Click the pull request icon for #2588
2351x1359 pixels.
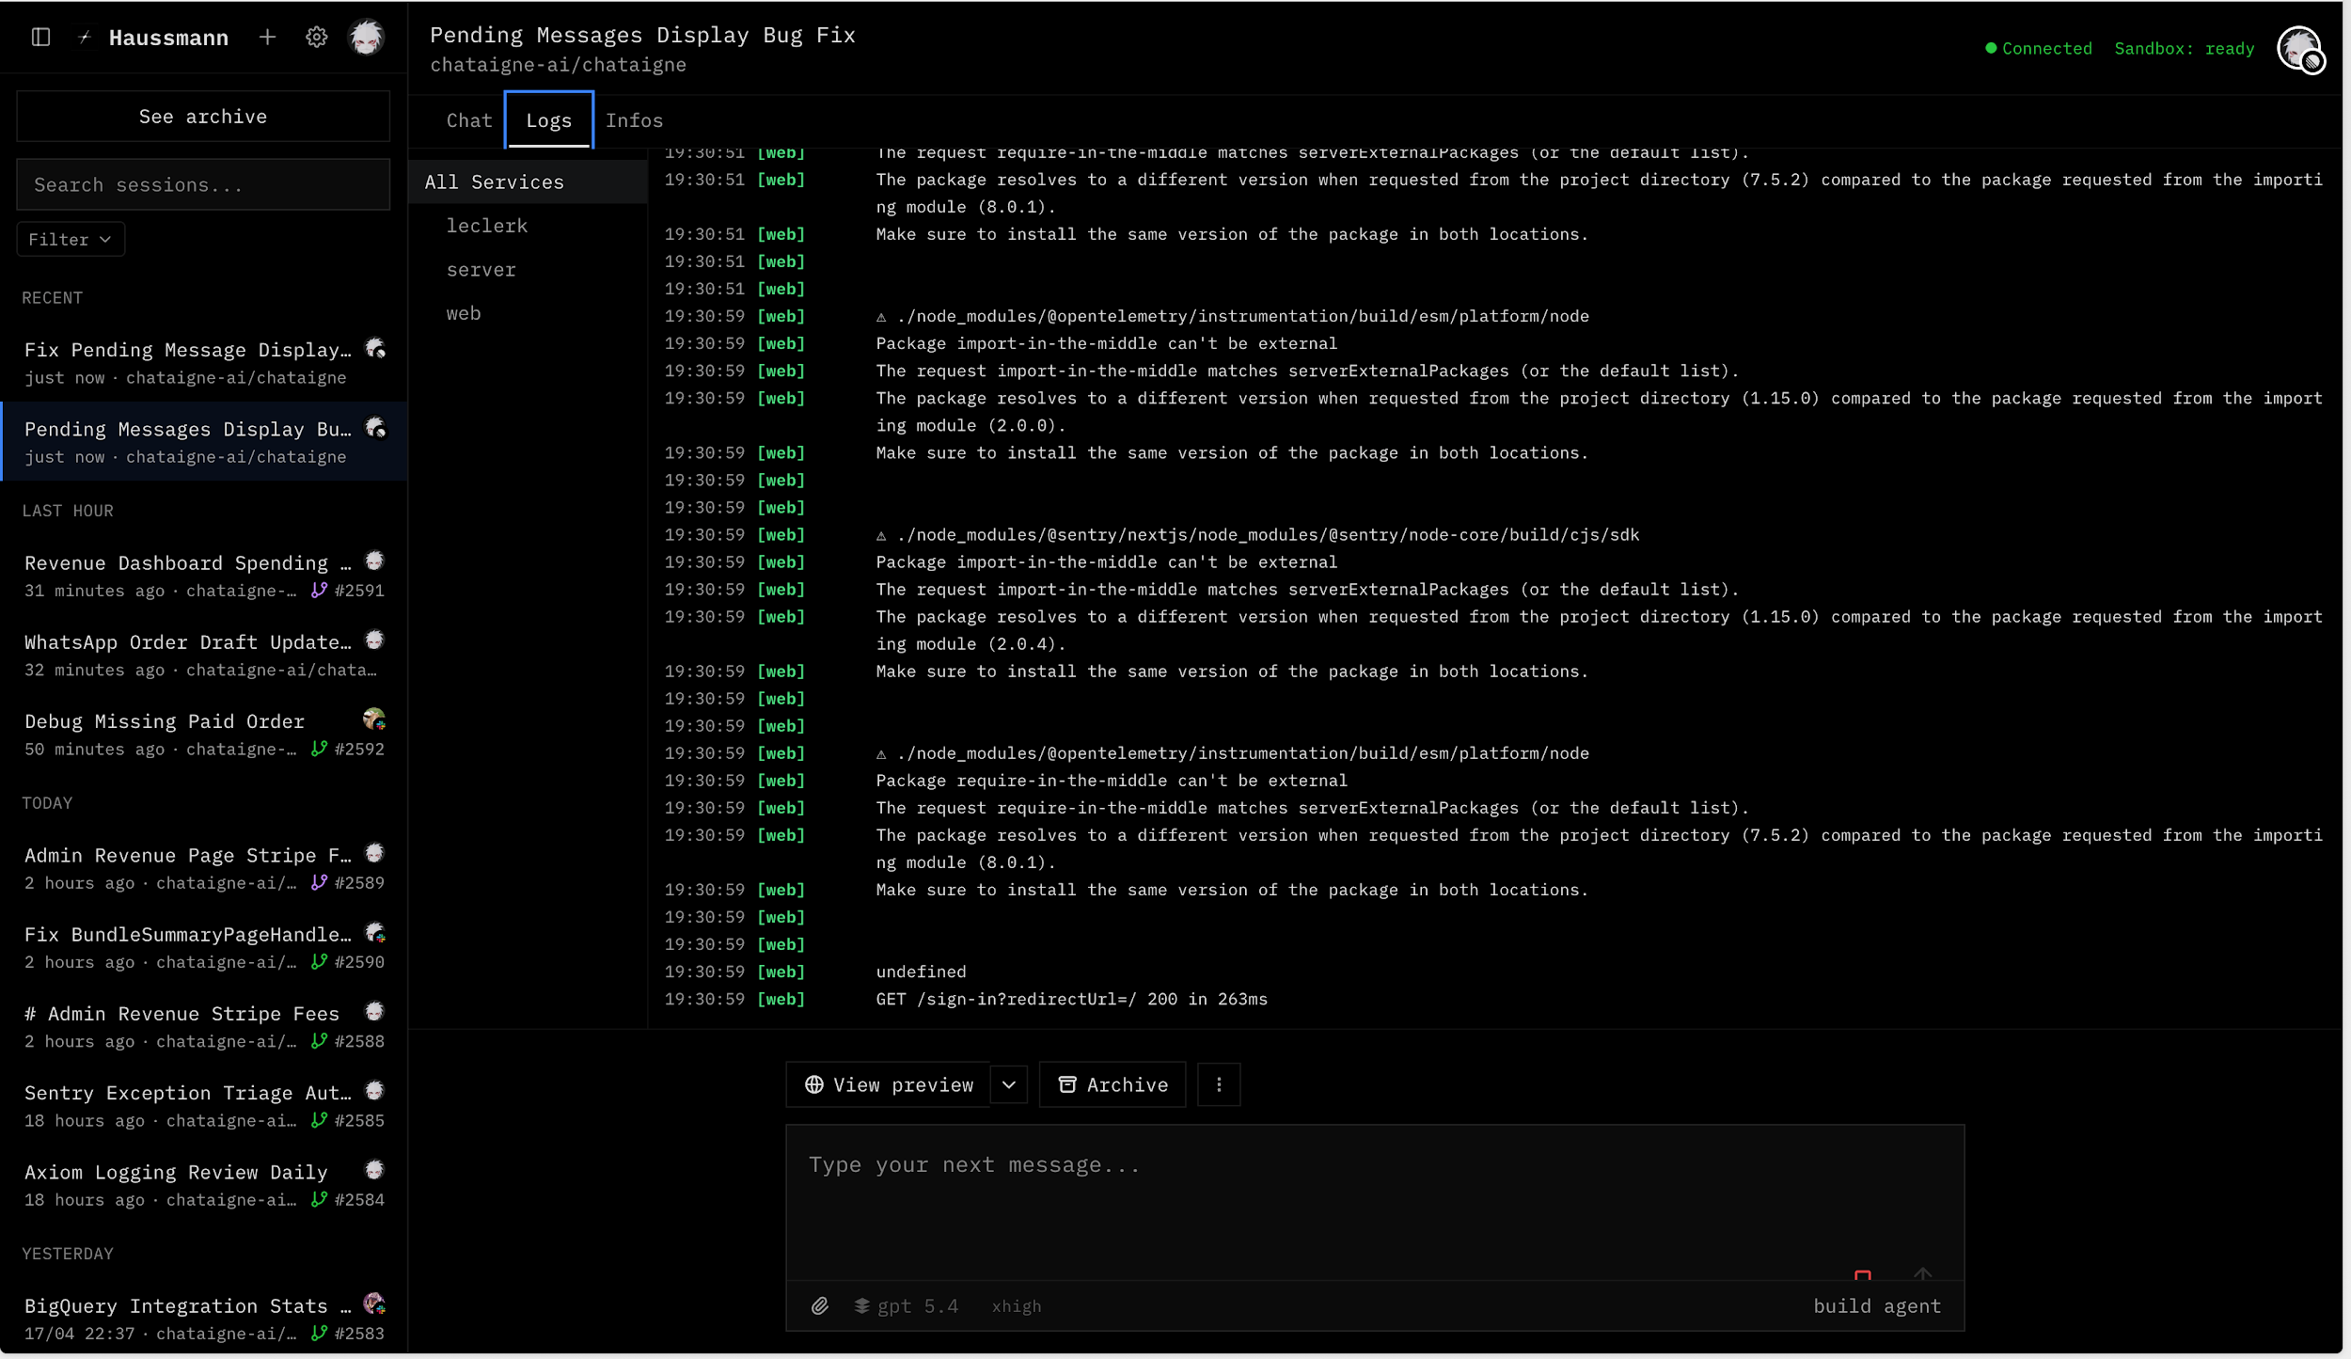point(320,1040)
